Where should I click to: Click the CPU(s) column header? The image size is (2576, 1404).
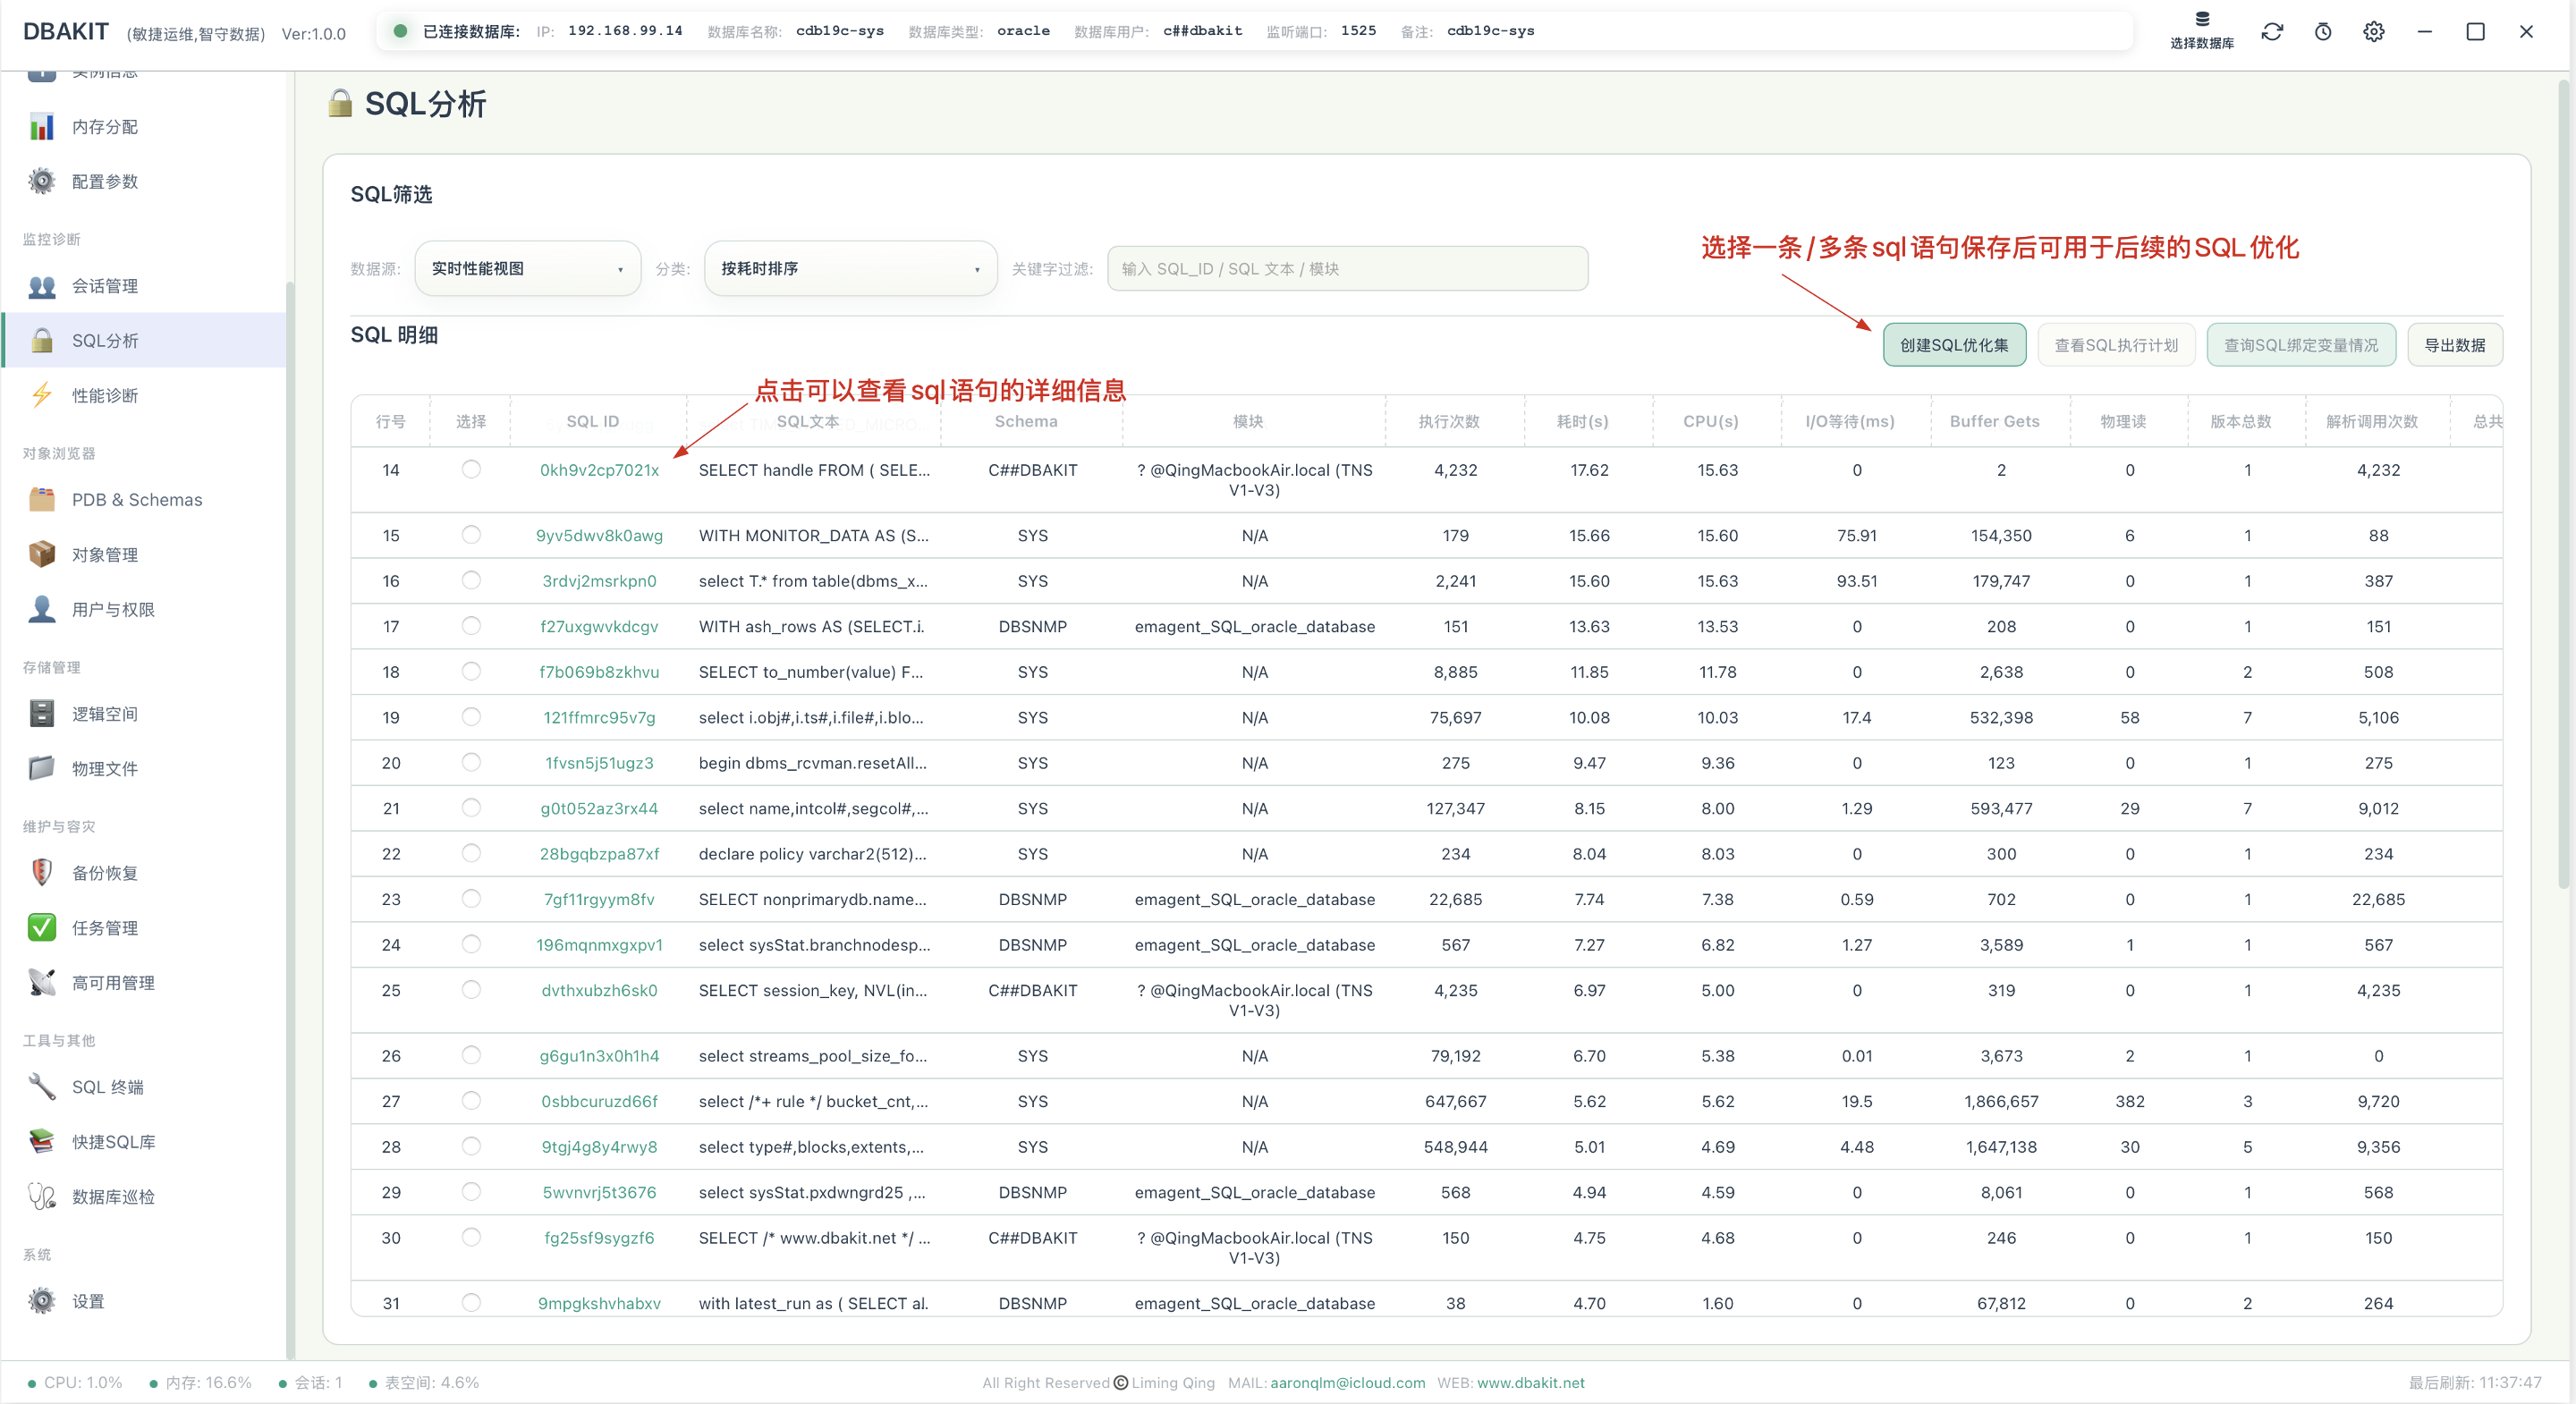coord(1710,421)
